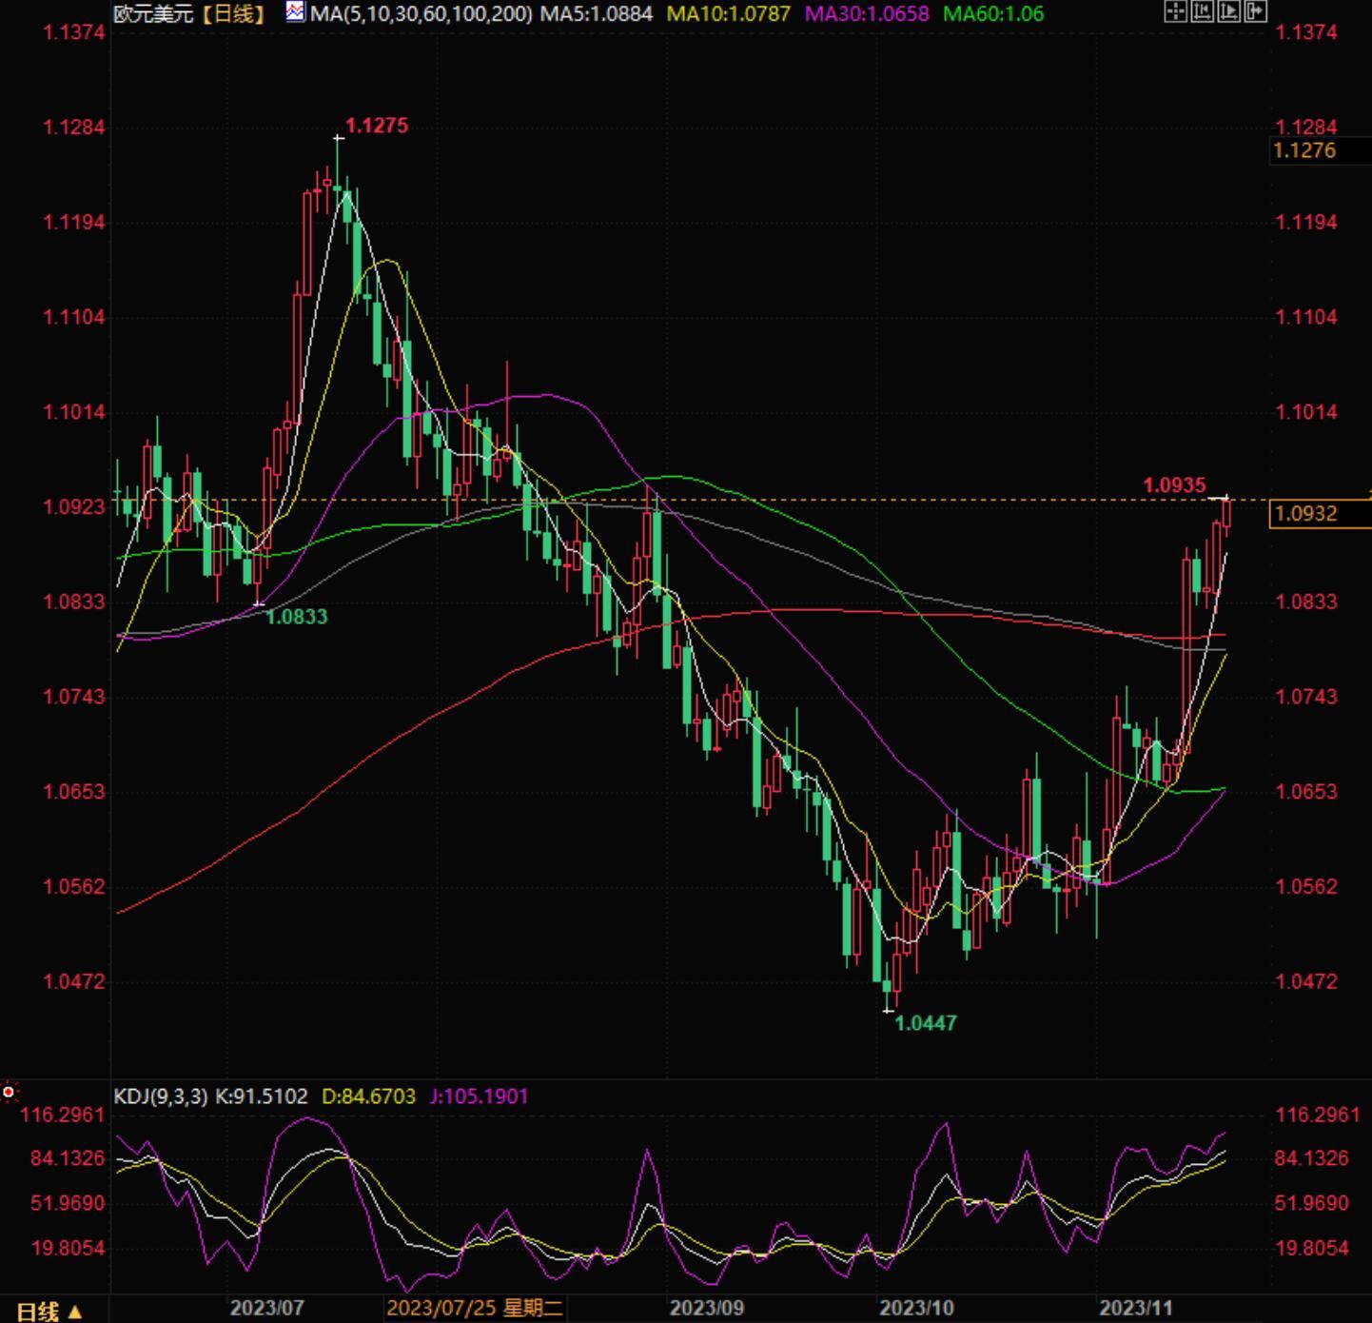Click the left axis 1.0923 price label

point(74,506)
